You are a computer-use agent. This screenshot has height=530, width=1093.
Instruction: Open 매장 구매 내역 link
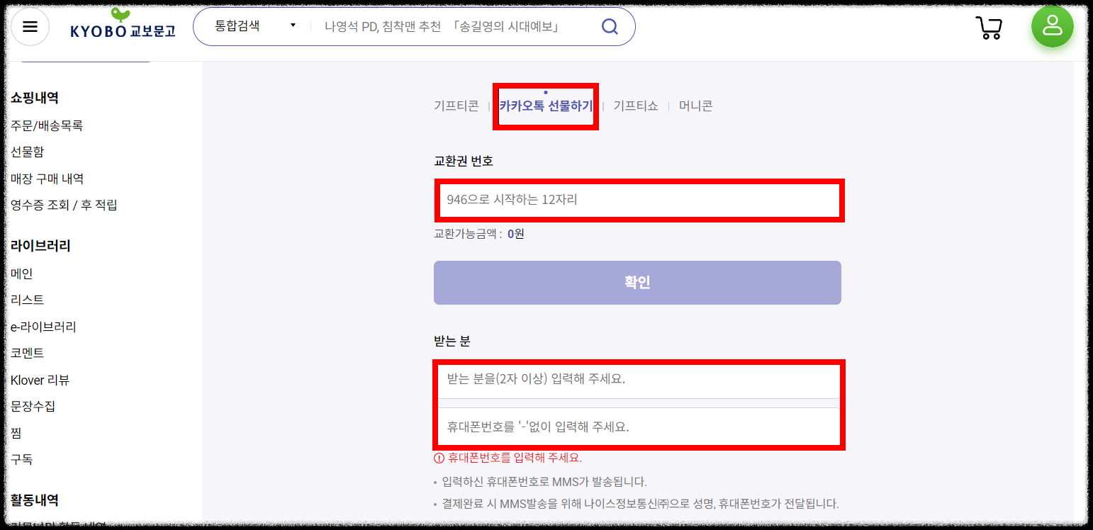coord(47,179)
